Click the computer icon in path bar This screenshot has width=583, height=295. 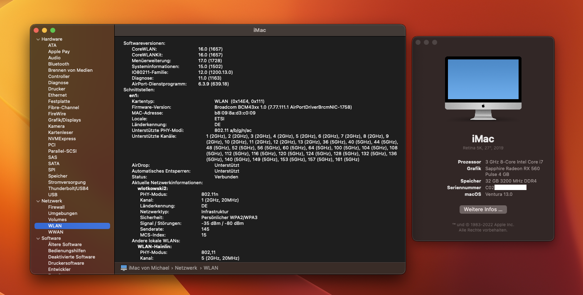[x=124, y=268]
